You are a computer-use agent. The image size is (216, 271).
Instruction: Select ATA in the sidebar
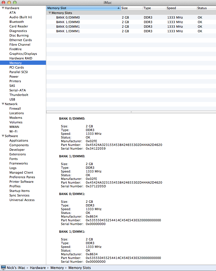(13, 13)
